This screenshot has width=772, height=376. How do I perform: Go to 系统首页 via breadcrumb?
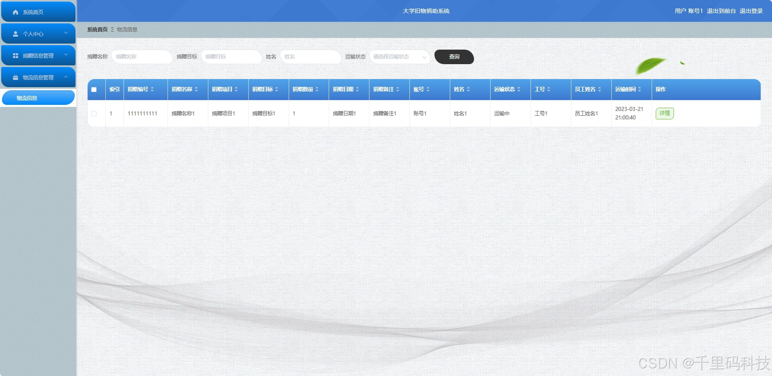[97, 29]
